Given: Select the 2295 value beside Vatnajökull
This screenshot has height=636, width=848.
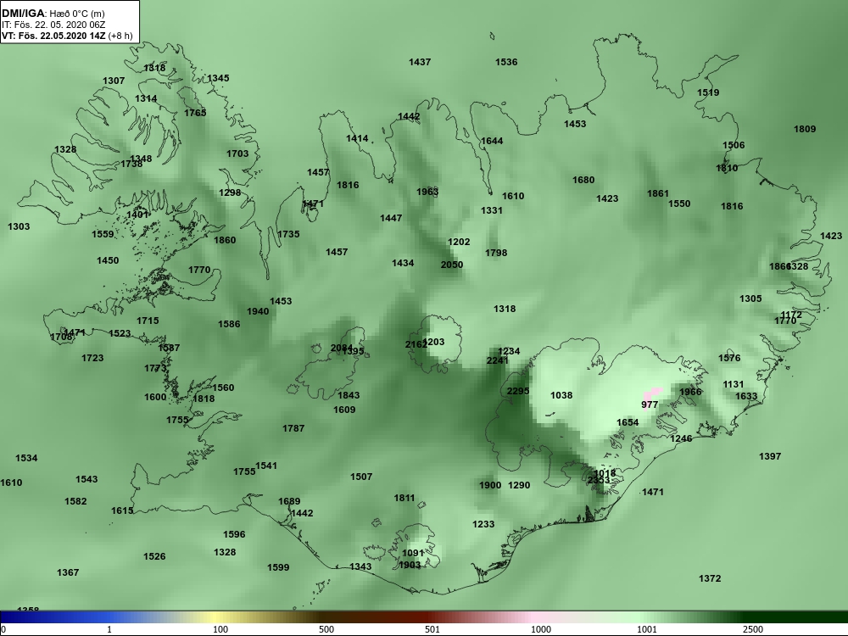Looking at the screenshot, I should point(518,392).
